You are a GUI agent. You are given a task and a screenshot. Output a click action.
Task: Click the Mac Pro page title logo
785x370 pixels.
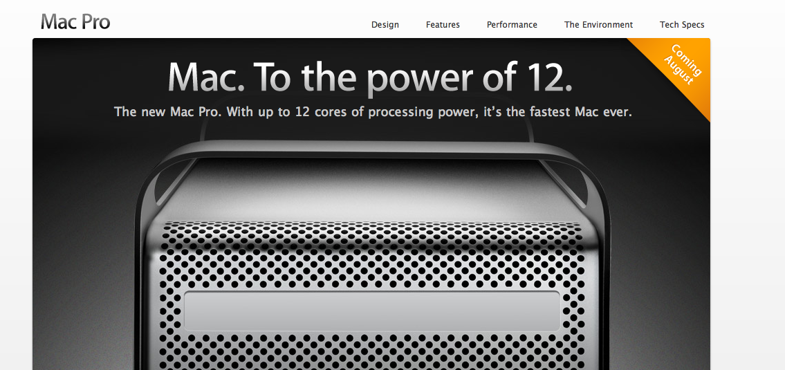pyautogui.click(x=75, y=22)
